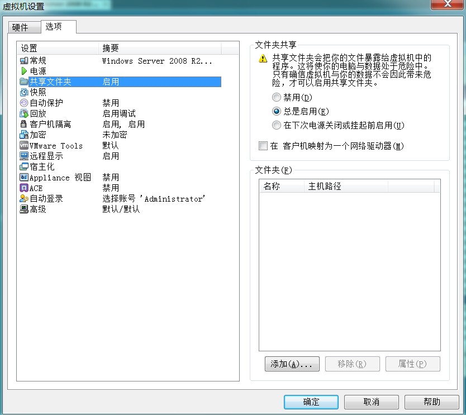
Task: Click the 属性(P) button
Action: coord(413,364)
